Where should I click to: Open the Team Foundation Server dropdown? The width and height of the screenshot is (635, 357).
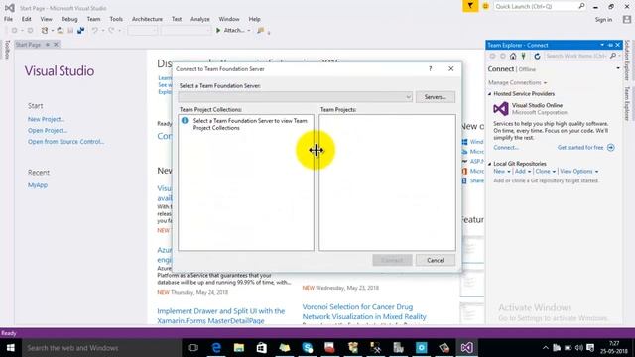(408, 97)
